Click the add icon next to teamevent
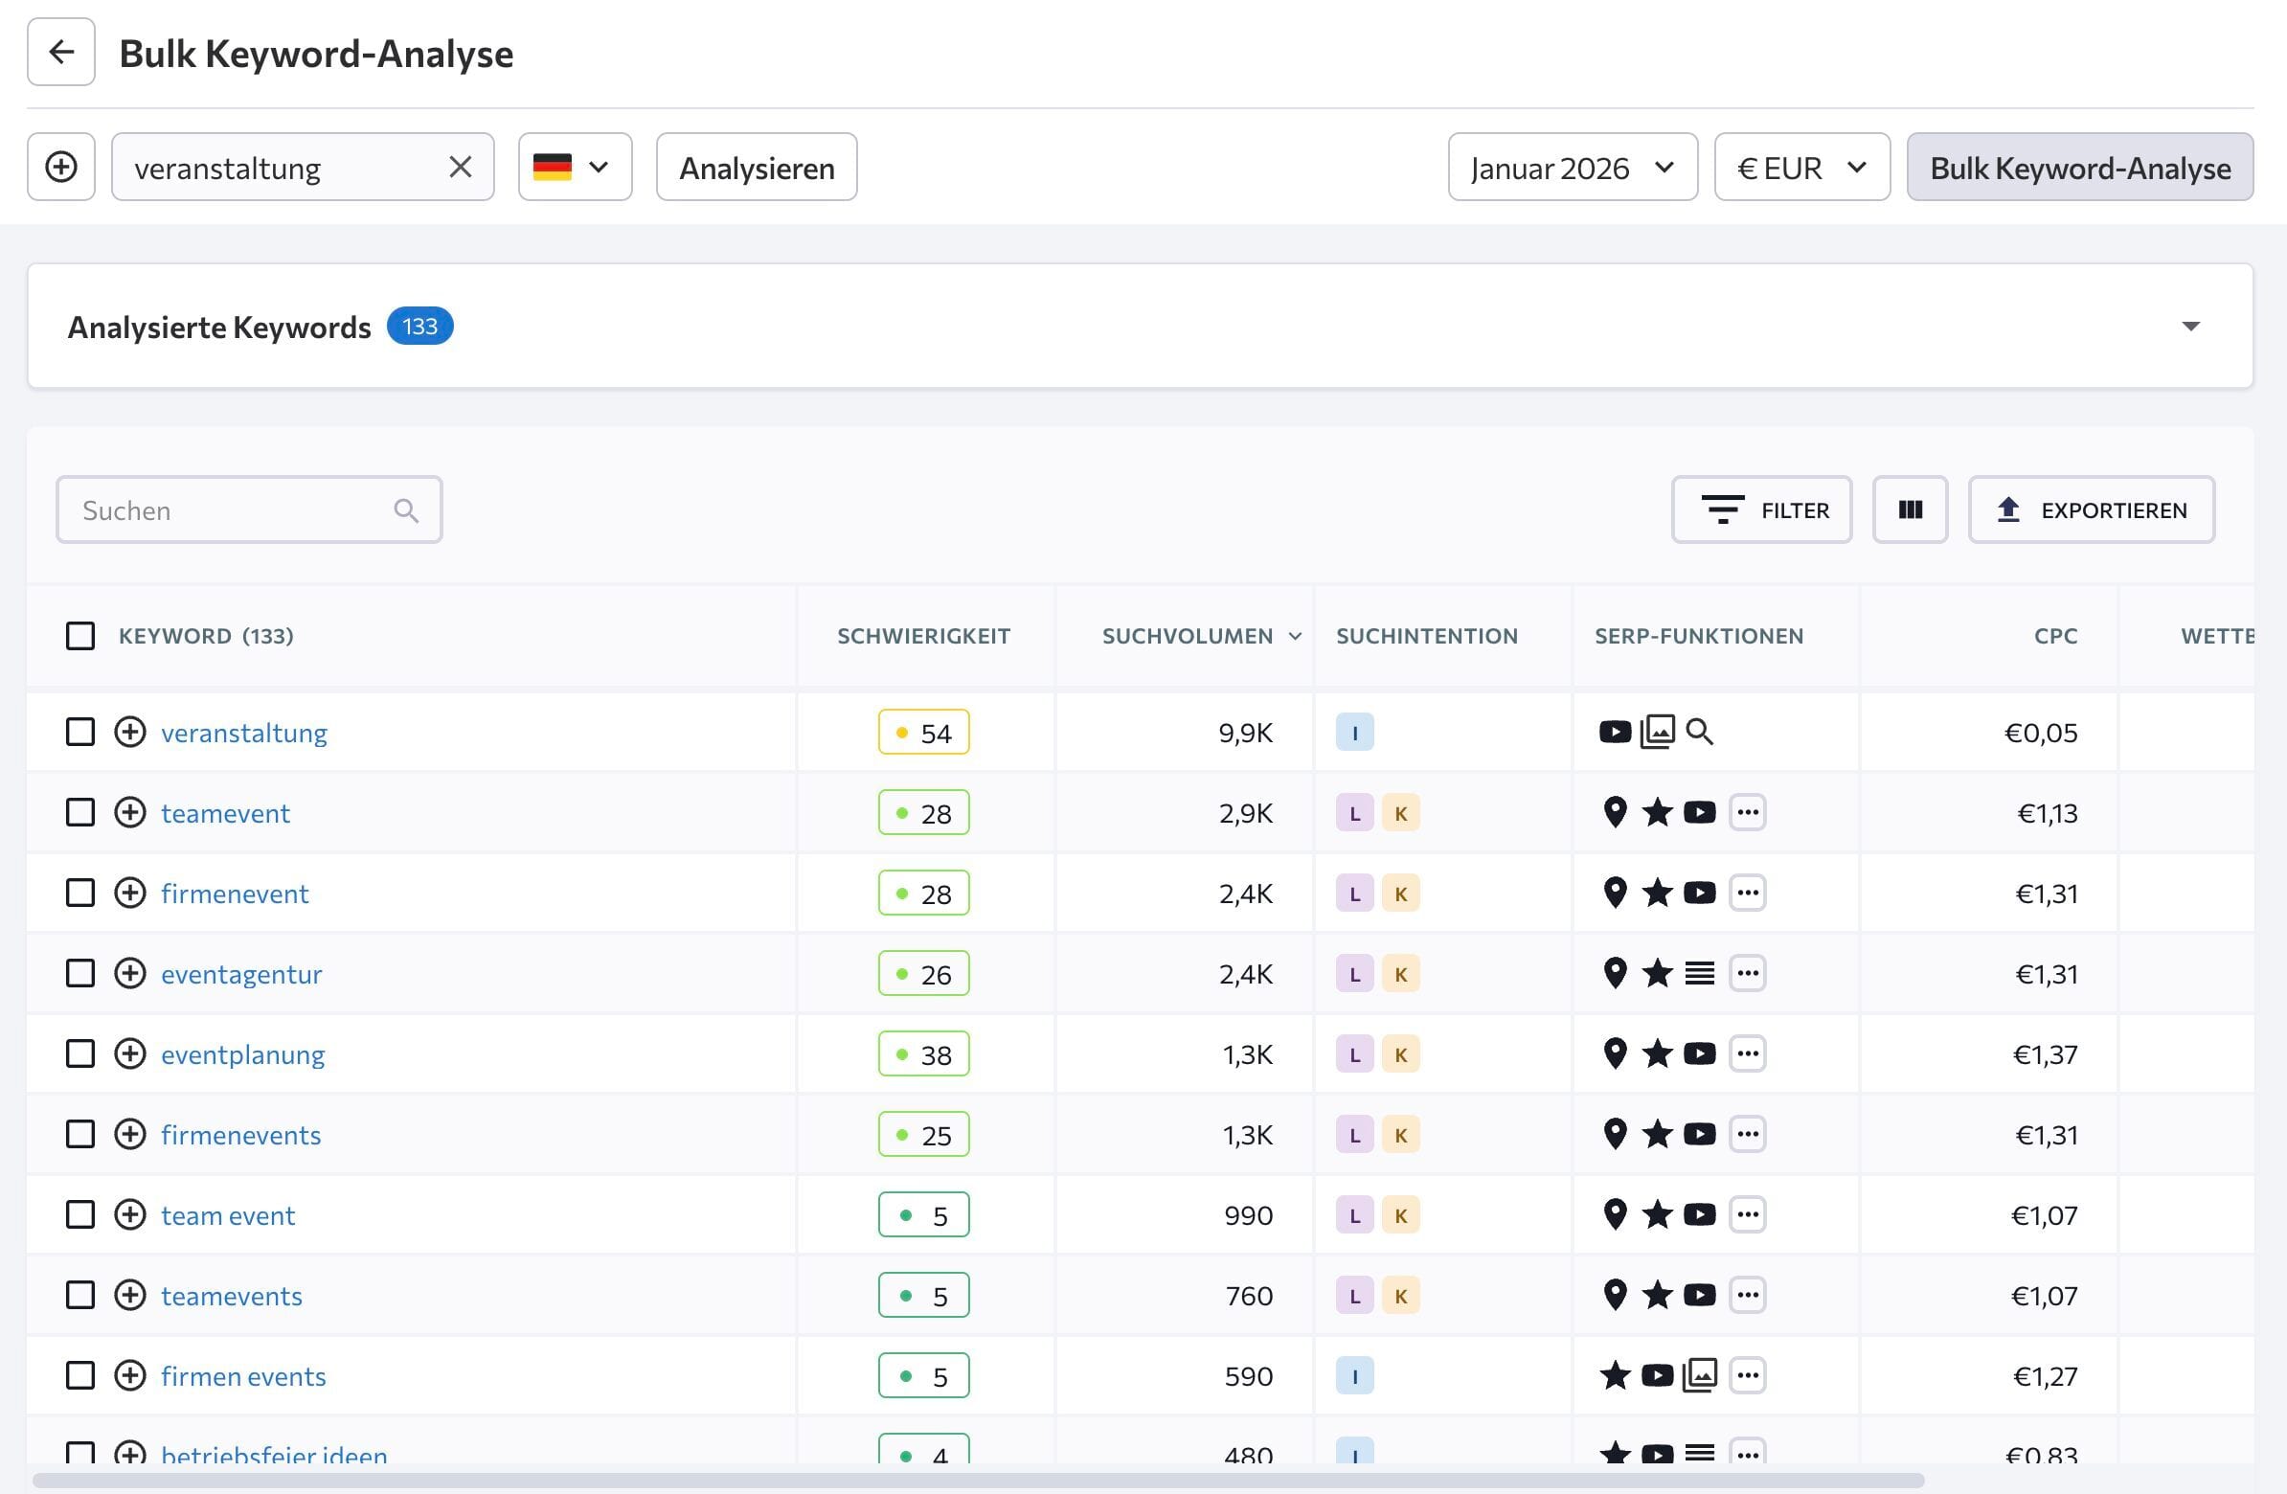Screen dimensions: 2287x1494 coord(129,812)
